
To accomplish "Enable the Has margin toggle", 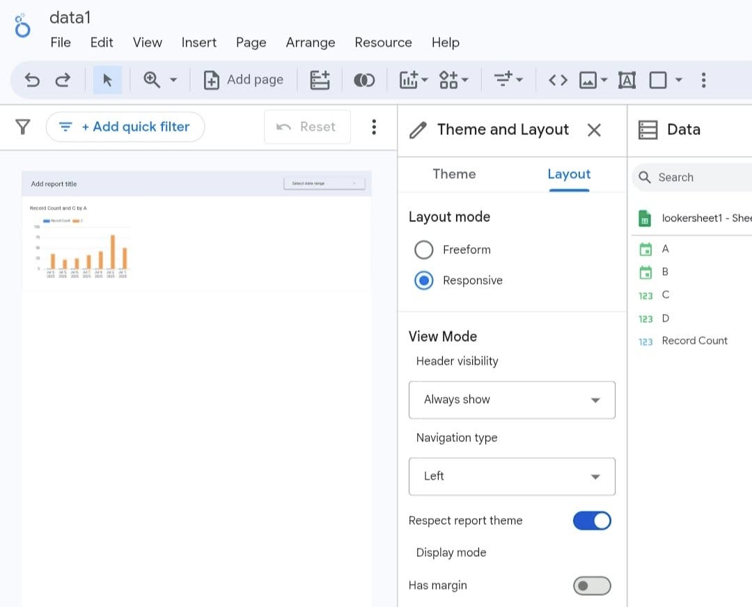I will coord(592,585).
